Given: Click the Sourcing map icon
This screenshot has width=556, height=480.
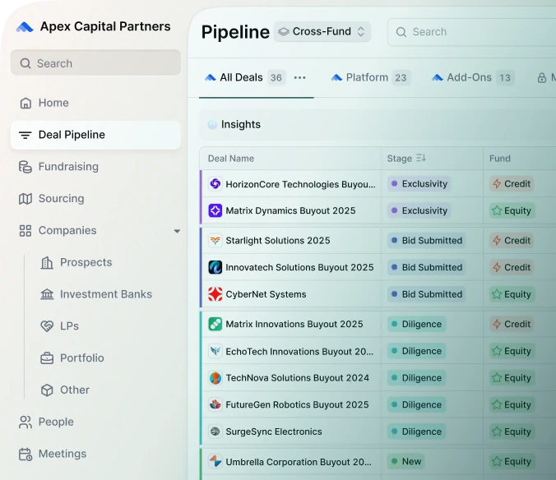Looking at the screenshot, I should tap(25, 199).
